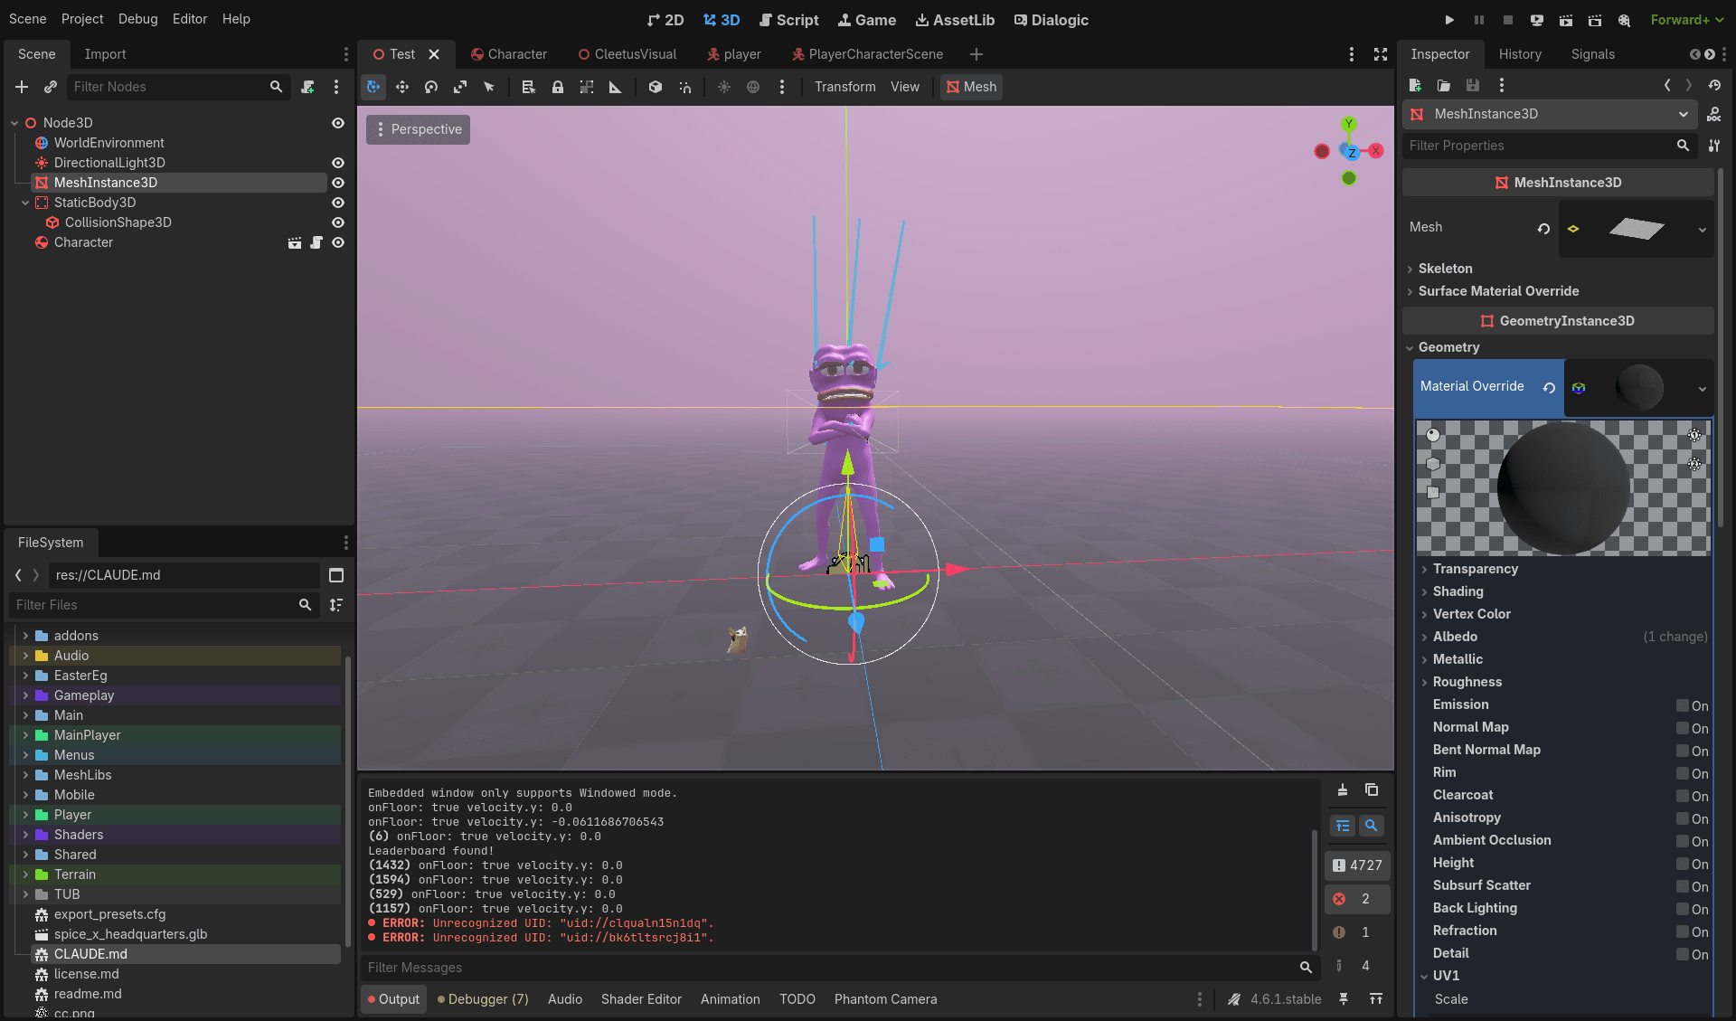Screen dimensions: 1736x1021
Task: Enable the Refraction checkbox
Action: [1682, 931]
